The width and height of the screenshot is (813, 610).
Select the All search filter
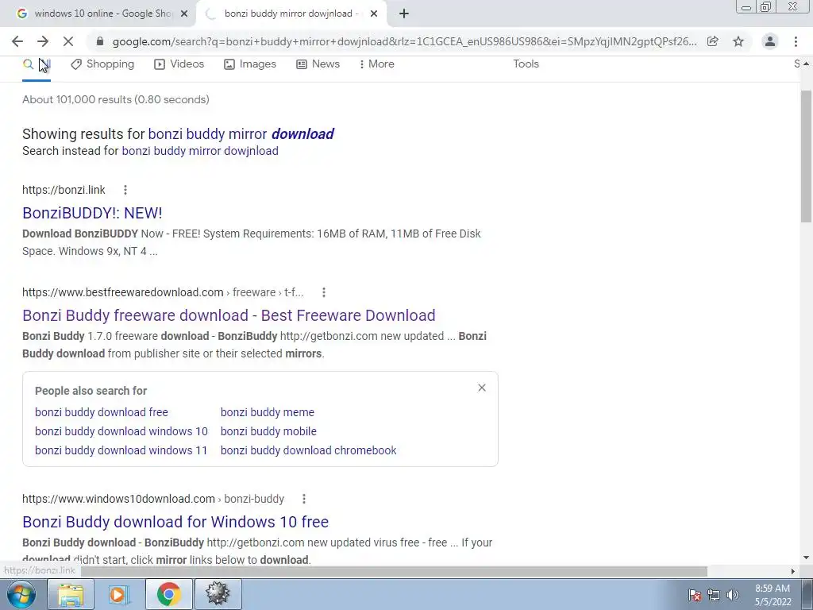click(37, 64)
